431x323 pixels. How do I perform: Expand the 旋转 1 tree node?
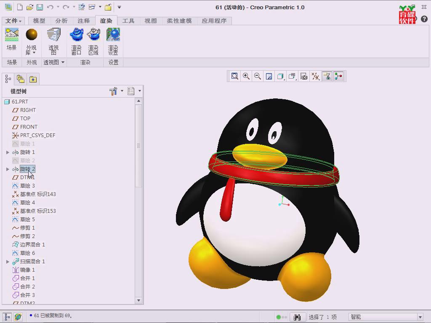[x=8, y=152]
